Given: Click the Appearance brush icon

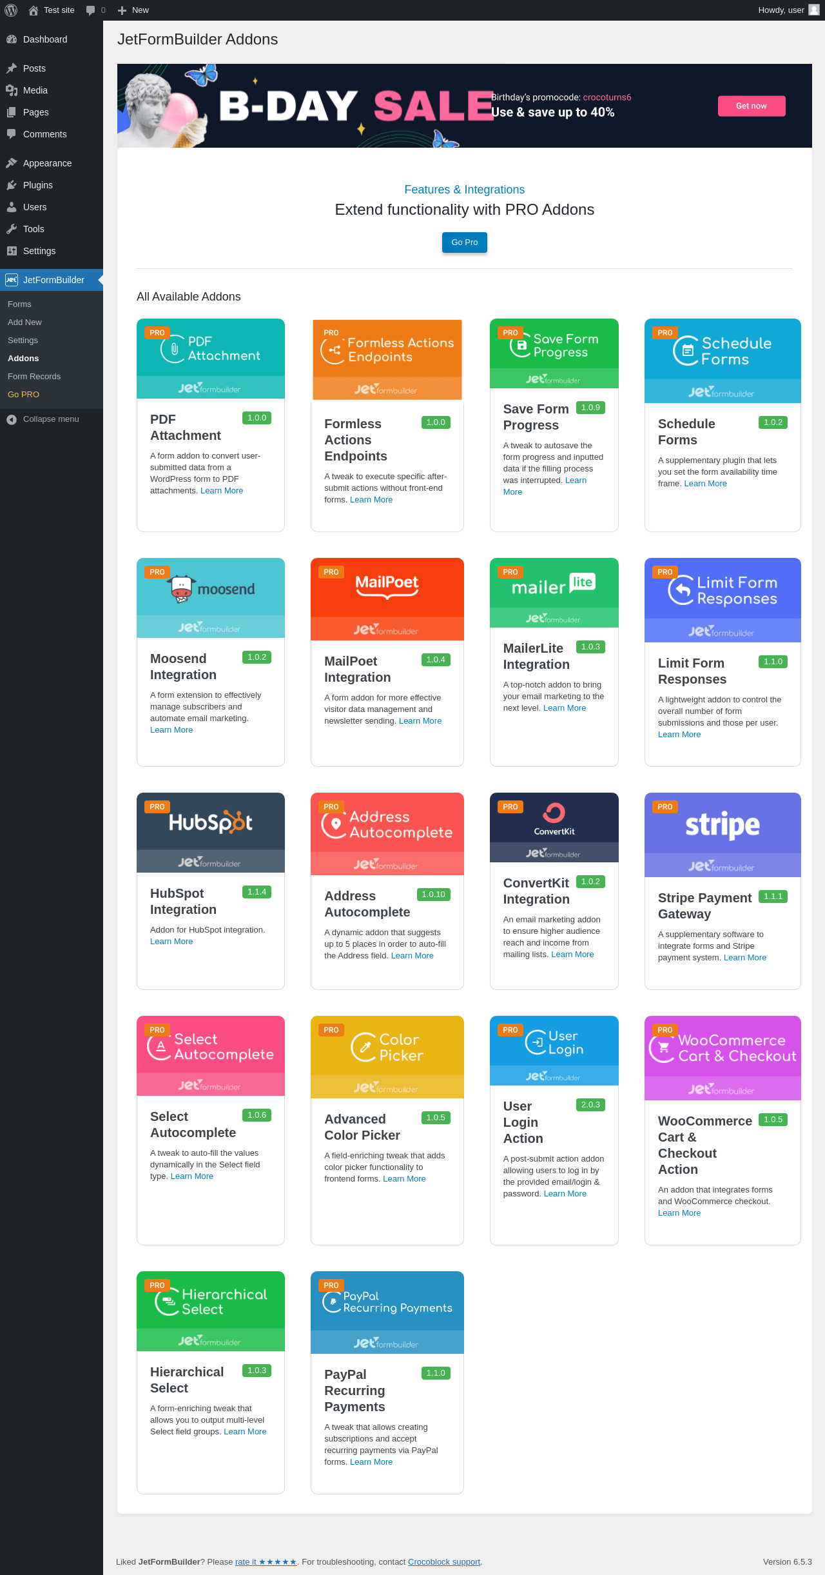Looking at the screenshot, I should click(12, 163).
